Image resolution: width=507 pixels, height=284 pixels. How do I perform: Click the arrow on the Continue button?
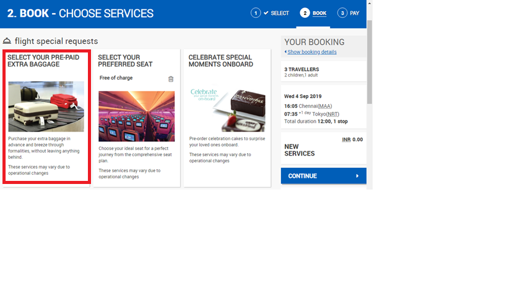tap(357, 176)
